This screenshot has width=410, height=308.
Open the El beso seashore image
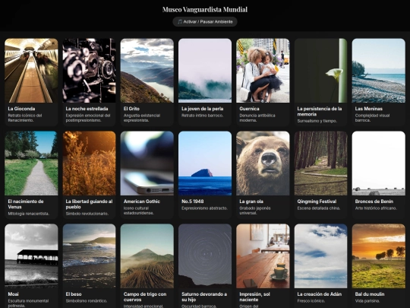(89, 256)
